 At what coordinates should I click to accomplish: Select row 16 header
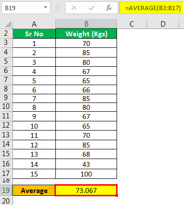(6, 164)
